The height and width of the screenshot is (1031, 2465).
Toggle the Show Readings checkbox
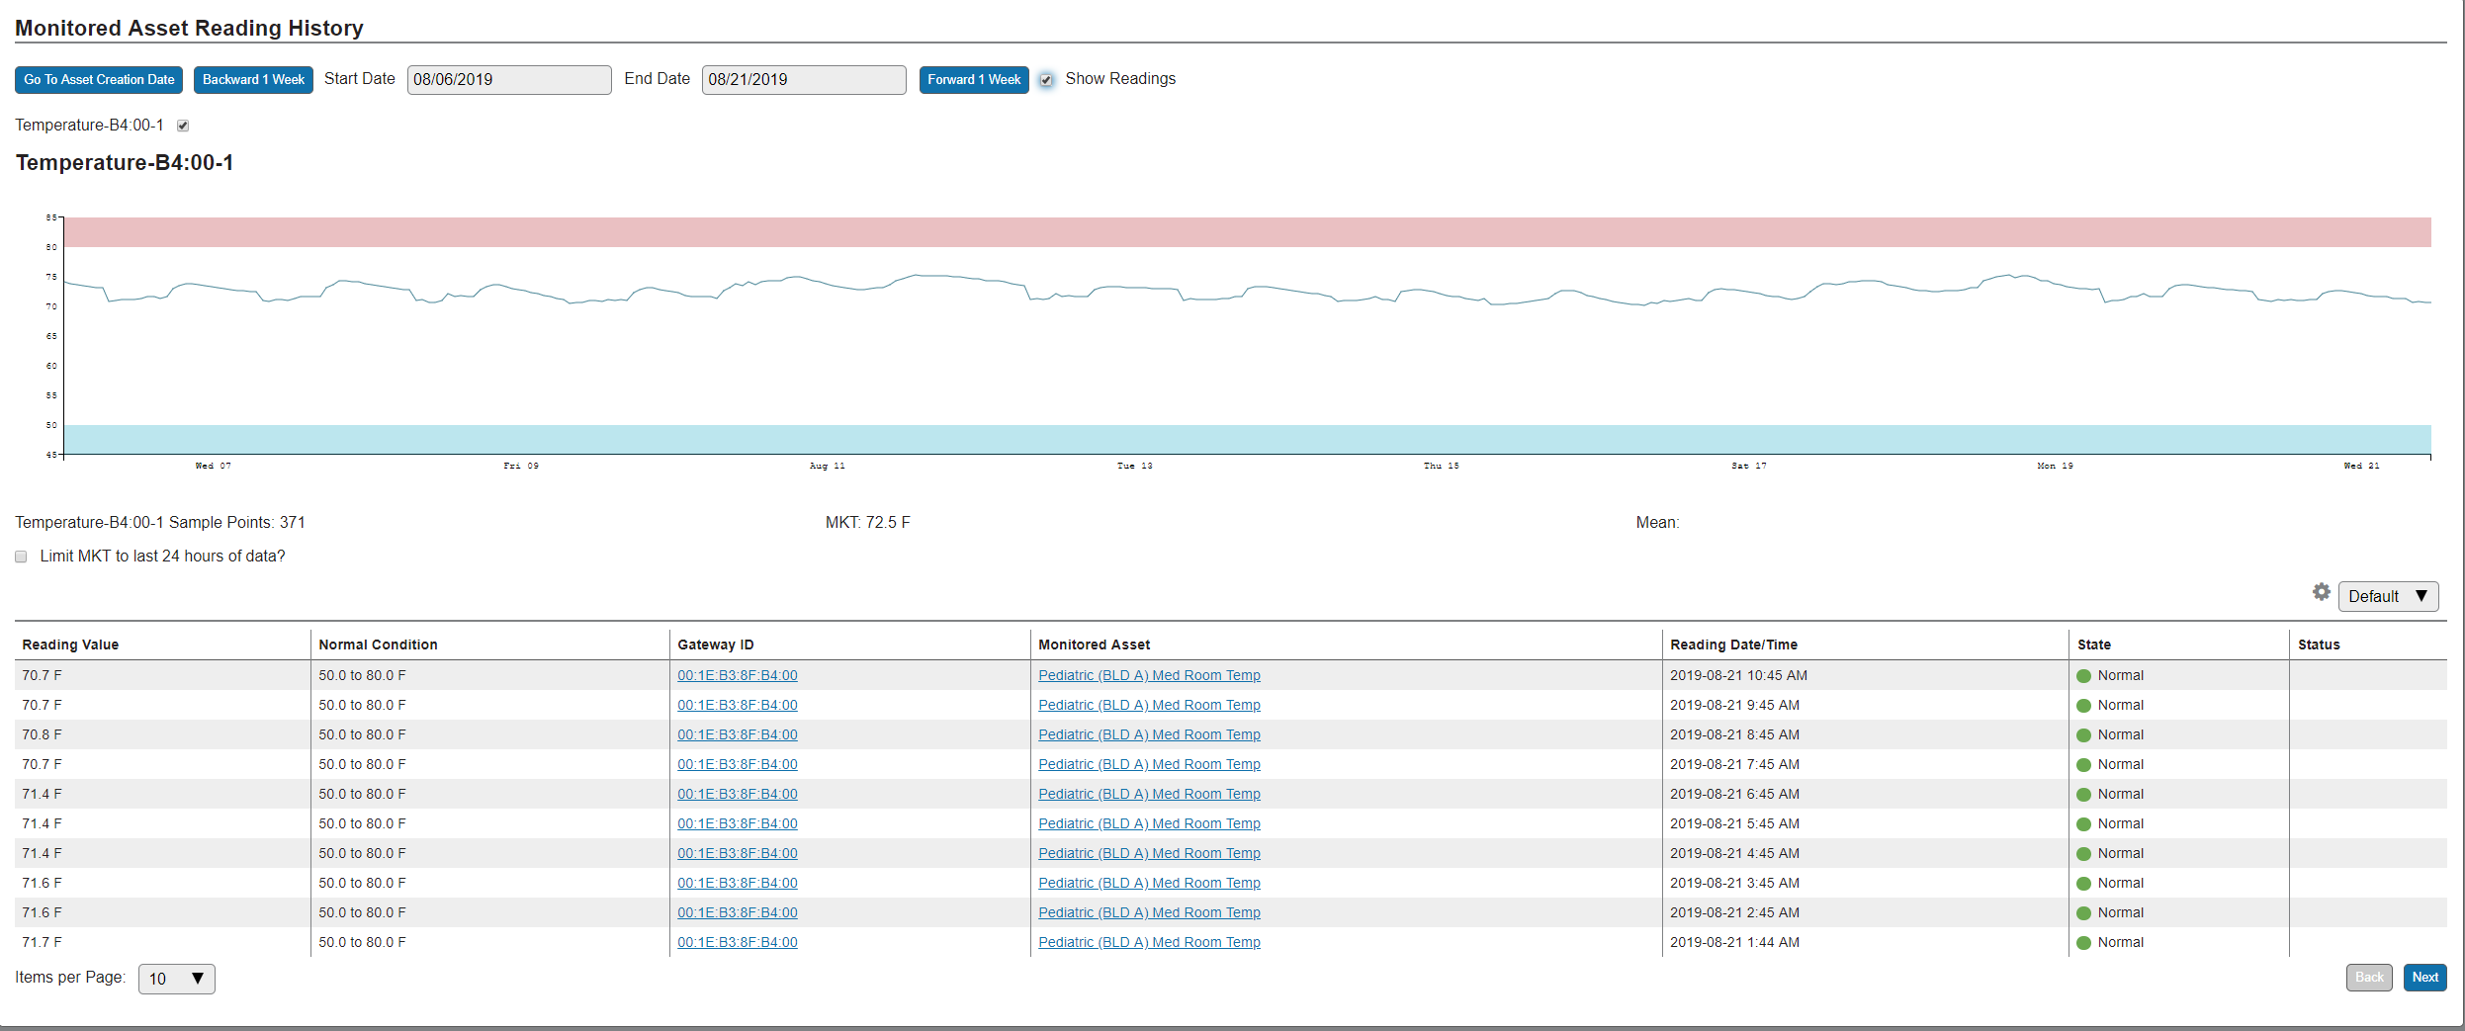[1046, 80]
